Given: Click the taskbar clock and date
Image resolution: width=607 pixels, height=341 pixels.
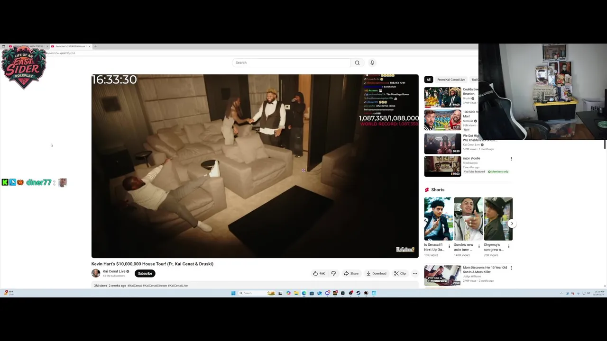Looking at the screenshot, I should (x=599, y=293).
